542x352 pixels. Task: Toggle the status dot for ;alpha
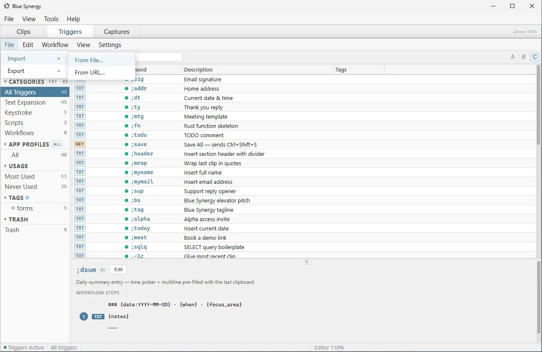click(x=127, y=219)
